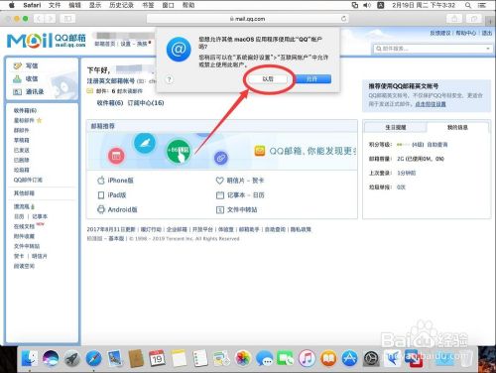496x373 pixels.
Task: Click the yellow star next to 星标邮件
Action: click(40, 120)
